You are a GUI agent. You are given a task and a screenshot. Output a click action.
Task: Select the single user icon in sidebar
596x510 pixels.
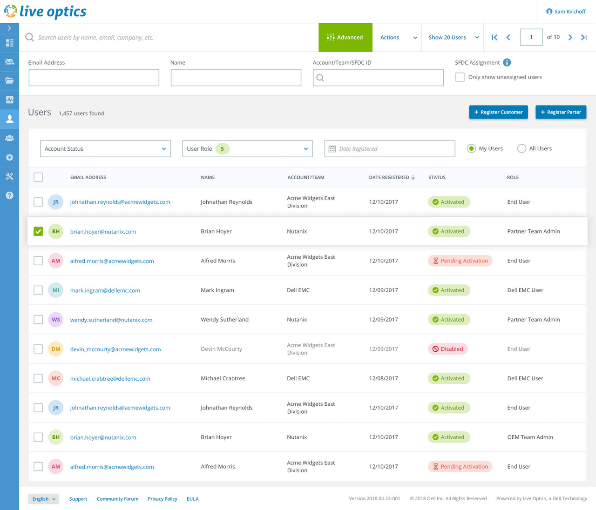(x=9, y=119)
